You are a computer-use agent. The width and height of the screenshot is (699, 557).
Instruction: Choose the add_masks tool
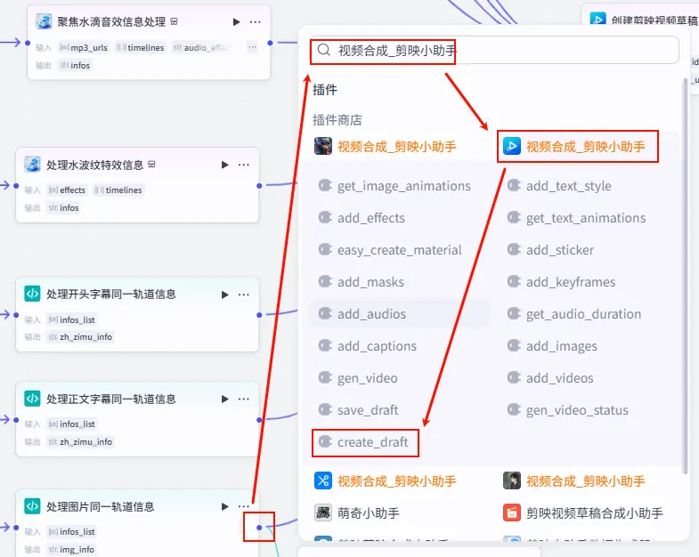[x=362, y=282]
